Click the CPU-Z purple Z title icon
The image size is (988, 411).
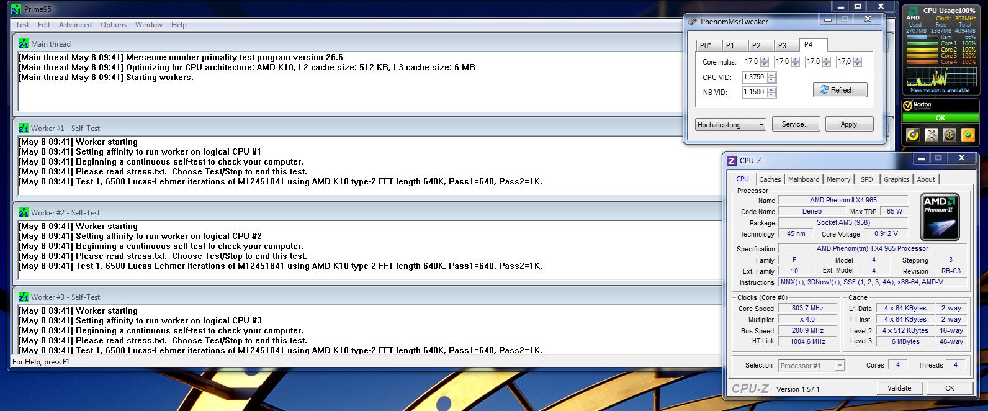(732, 161)
